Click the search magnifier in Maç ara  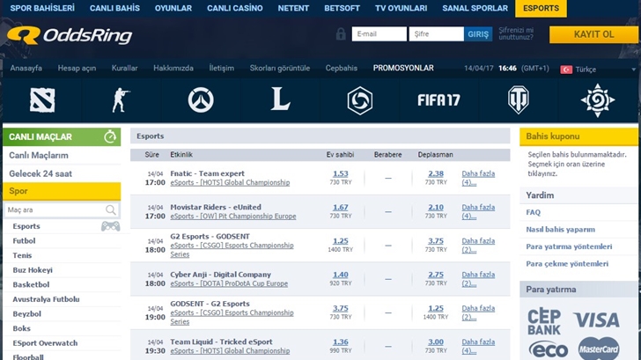(110, 210)
